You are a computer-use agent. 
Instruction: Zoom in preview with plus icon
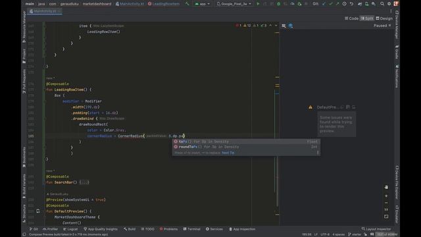coord(386,196)
